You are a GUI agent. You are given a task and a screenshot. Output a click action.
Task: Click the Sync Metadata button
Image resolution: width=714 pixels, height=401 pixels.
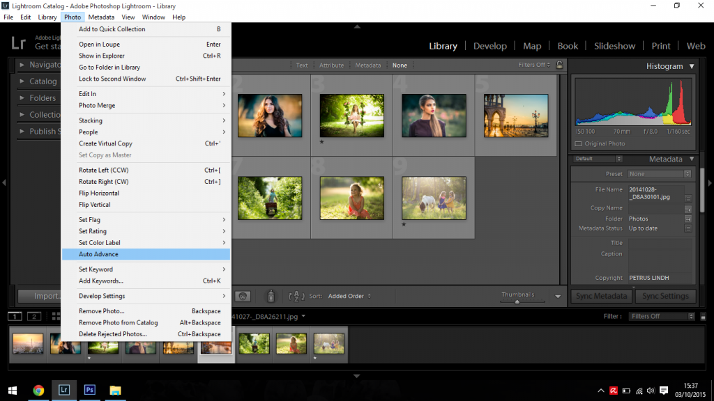[x=602, y=296]
